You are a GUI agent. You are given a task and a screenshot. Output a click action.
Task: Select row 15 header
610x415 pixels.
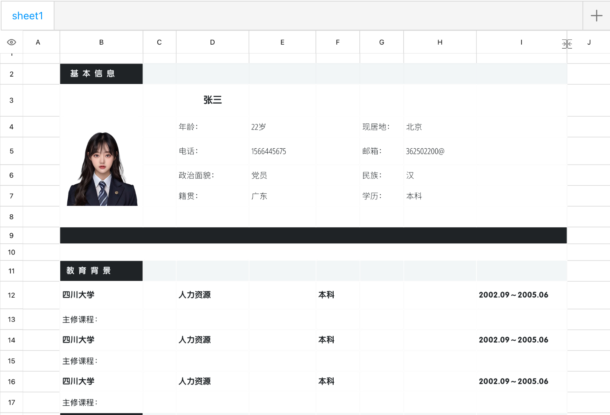[x=12, y=361]
